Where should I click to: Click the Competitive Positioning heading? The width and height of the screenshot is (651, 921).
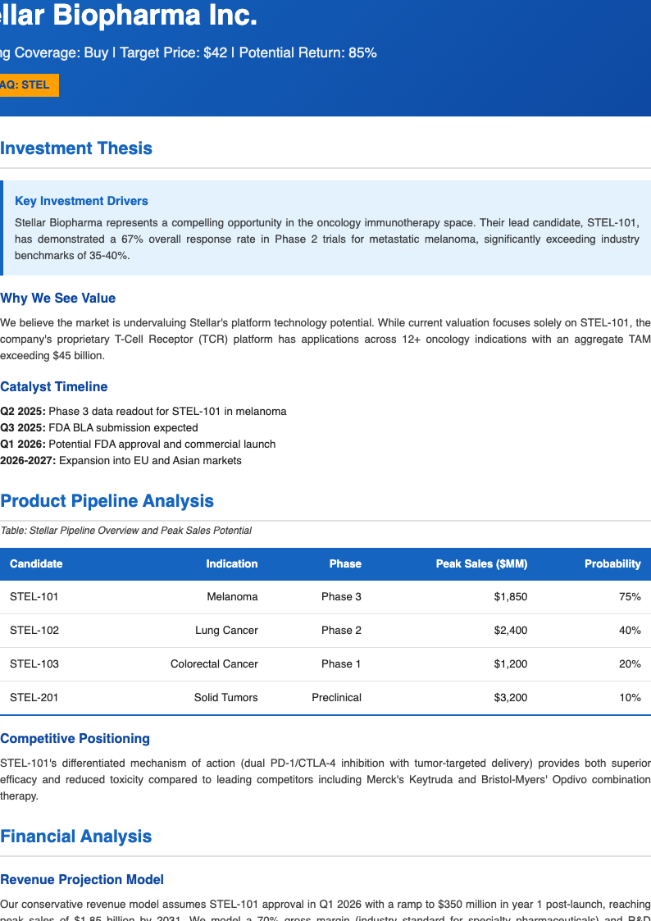(x=75, y=738)
